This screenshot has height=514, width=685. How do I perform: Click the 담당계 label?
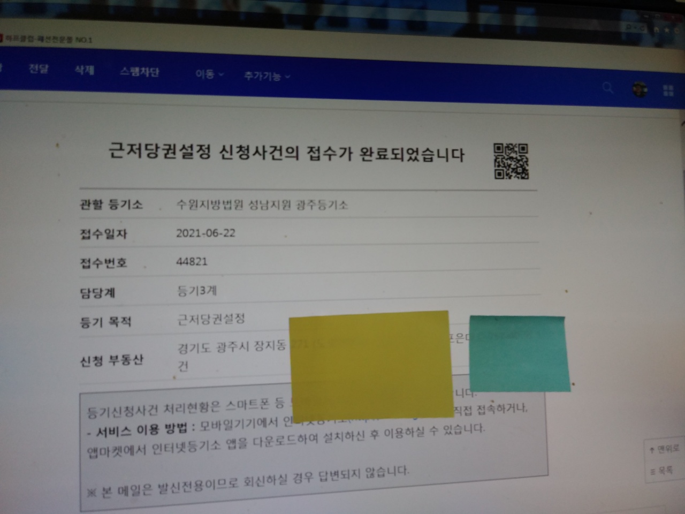coord(97,292)
